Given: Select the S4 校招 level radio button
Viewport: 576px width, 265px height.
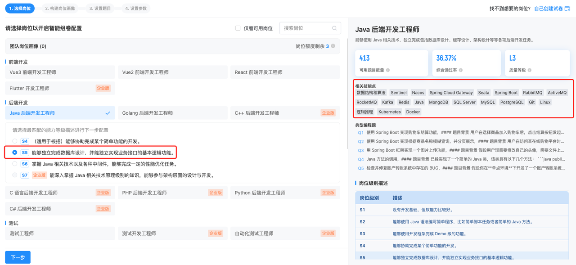Looking at the screenshot, I should pos(15,141).
